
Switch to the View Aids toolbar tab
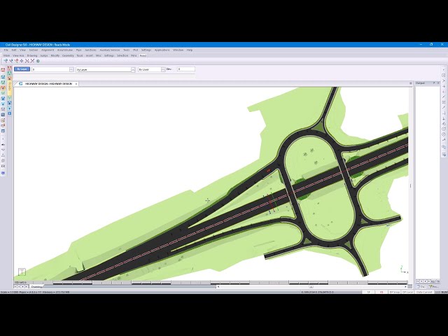point(18,56)
